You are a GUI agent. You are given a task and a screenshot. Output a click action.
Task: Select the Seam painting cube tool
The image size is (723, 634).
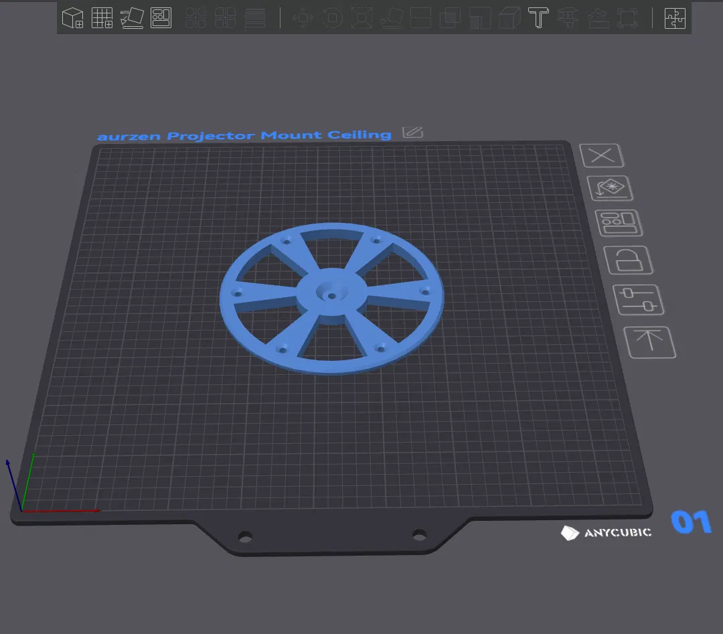(x=509, y=18)
